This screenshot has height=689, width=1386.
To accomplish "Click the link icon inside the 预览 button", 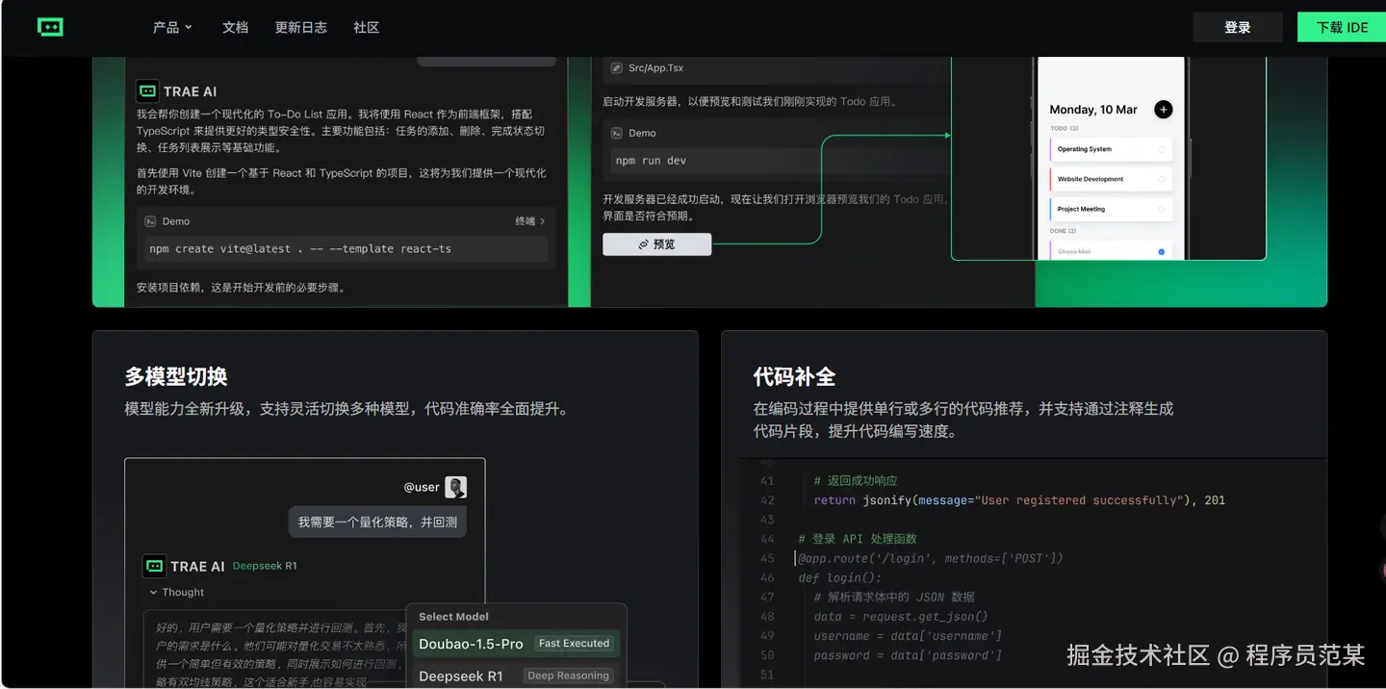I will point(643,244).
